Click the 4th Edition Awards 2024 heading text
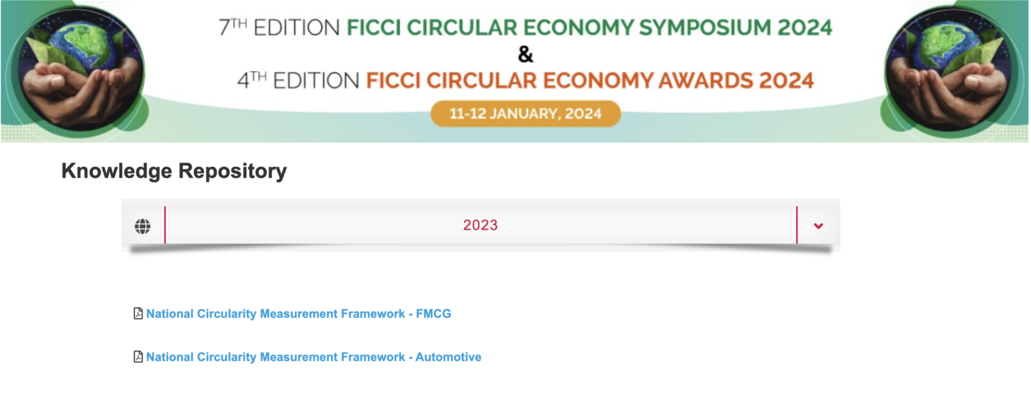 click(x=526, y=80)
